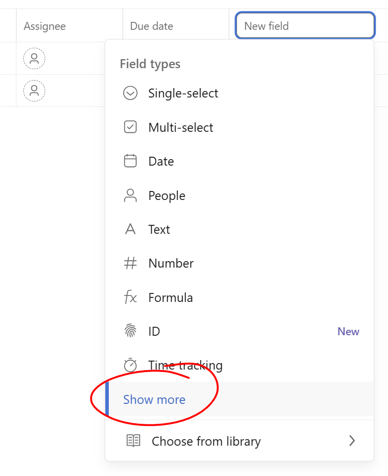Image resolution: width=388 pixels, height=476 pixels.
Task: Click the Text letter A icon
Action: (x=130, y=229)
